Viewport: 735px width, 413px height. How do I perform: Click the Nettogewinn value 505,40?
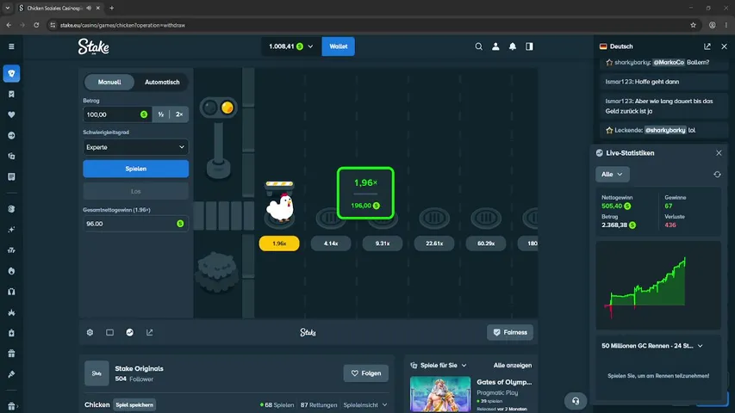[x=612, y=206]
